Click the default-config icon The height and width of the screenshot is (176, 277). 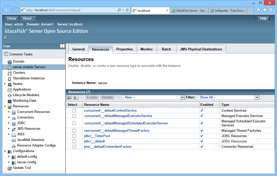(x=14, y=157)
